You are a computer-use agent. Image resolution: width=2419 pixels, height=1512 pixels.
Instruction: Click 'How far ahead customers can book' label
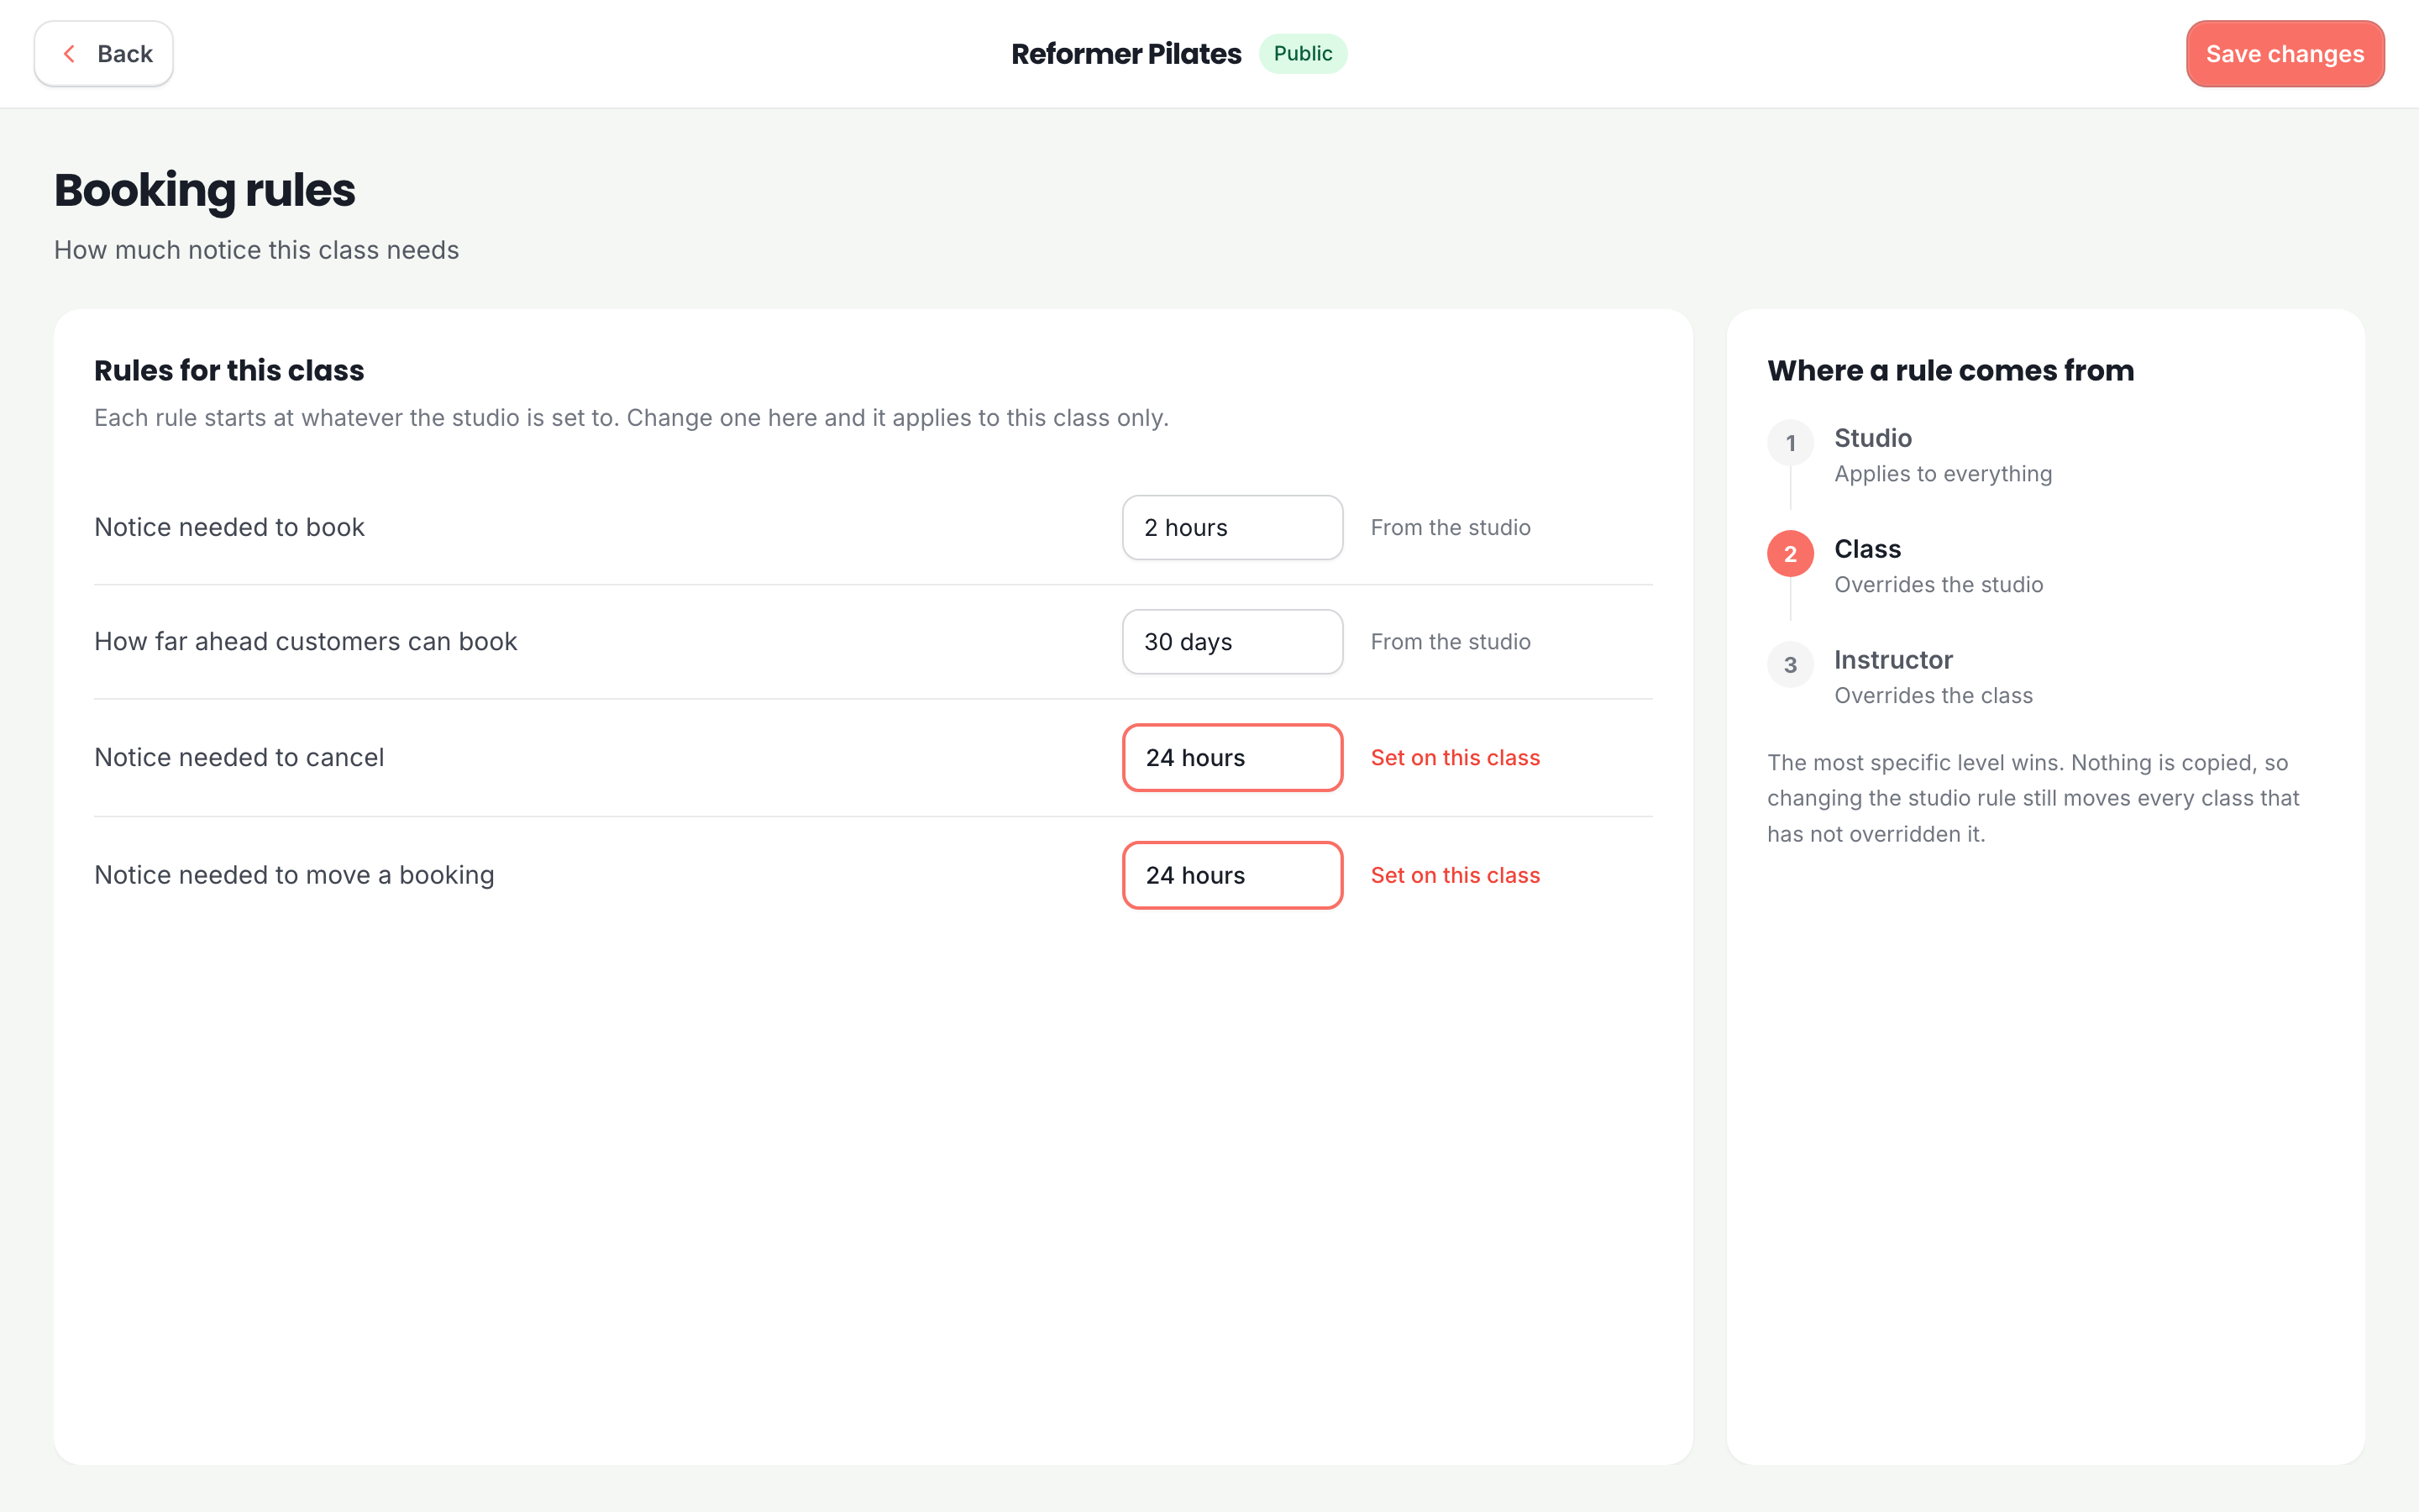305,641
